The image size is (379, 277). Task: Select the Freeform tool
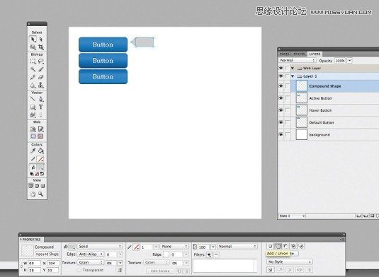33,114
